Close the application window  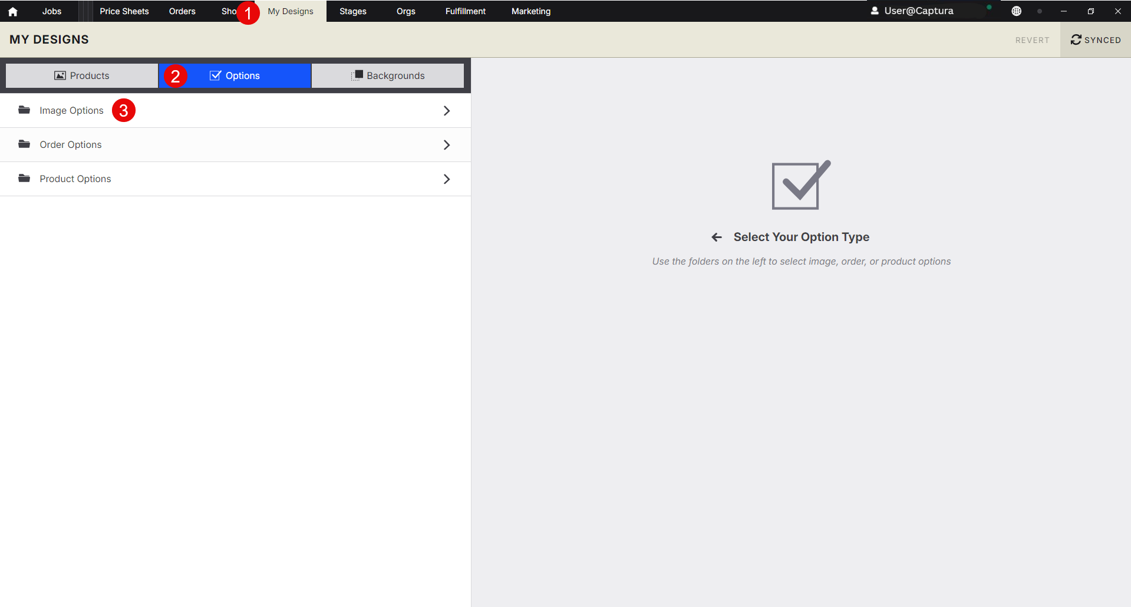coord(1118,11)
